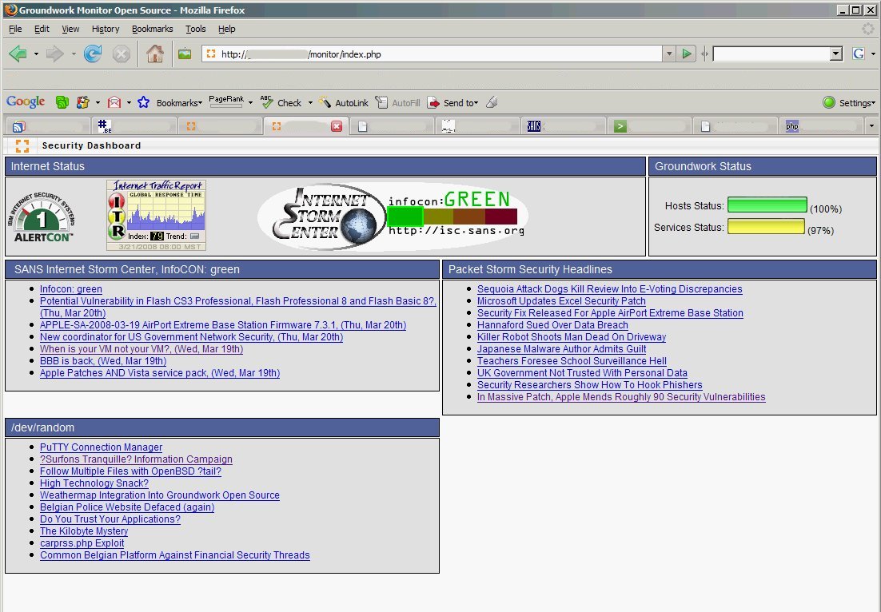Open the Check options dropdown arrow
Viewport: 881px width, 612px height.
click(x=309, y=103)
